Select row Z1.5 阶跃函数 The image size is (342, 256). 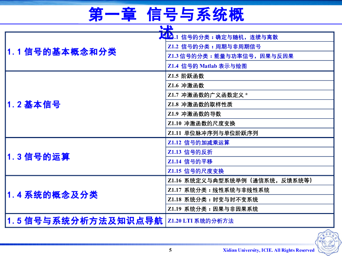[x=250, y=76]
